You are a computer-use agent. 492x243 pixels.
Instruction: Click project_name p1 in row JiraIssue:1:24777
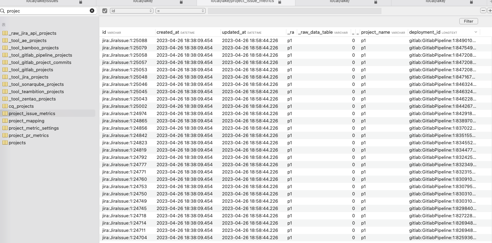(x=363, y=164)
